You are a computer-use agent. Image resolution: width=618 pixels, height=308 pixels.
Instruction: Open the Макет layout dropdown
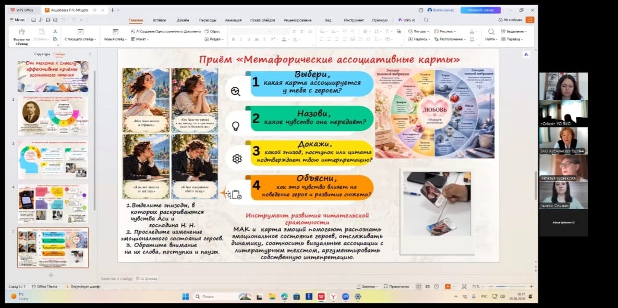(139, 40)
